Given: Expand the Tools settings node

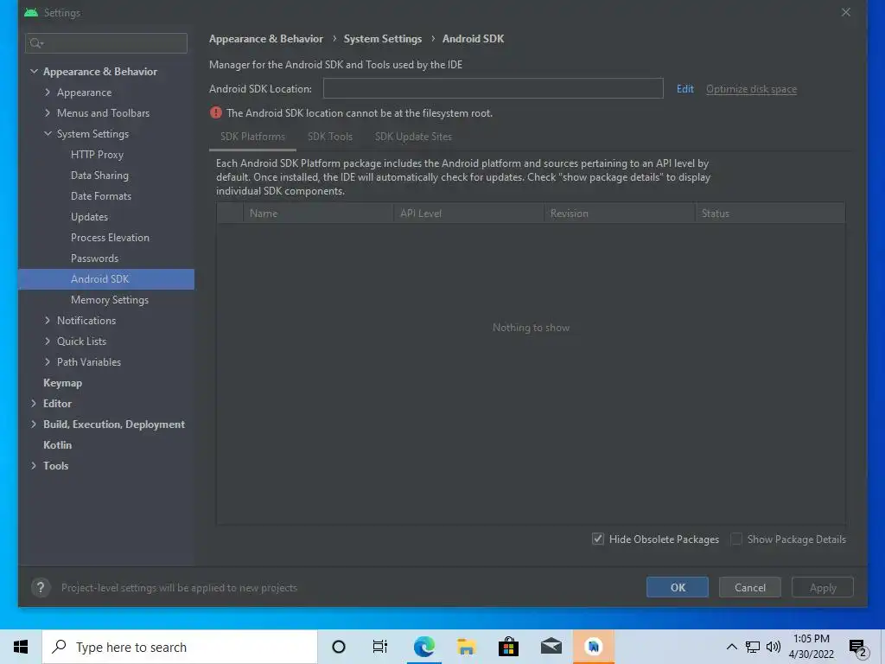Looking at the screenshot, I should (x=34, y=465).
